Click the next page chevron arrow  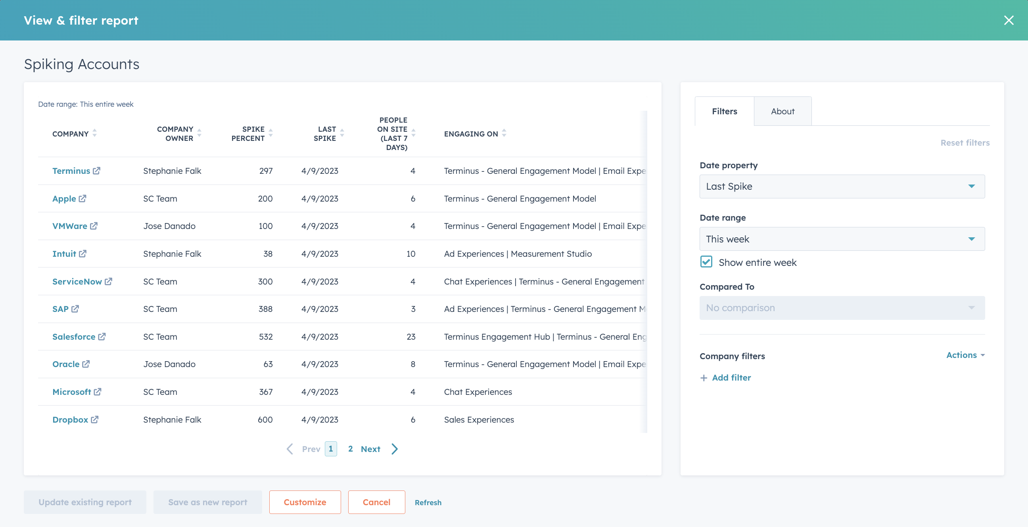(394, 449)
